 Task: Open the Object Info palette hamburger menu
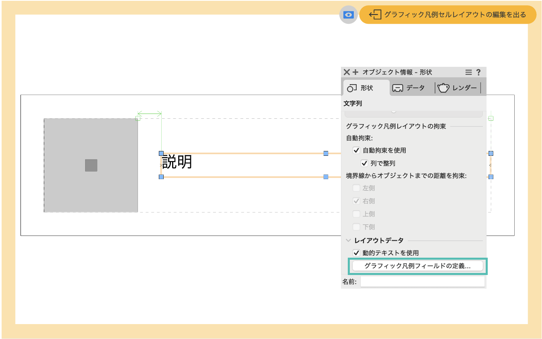click(x=468, y=72)
